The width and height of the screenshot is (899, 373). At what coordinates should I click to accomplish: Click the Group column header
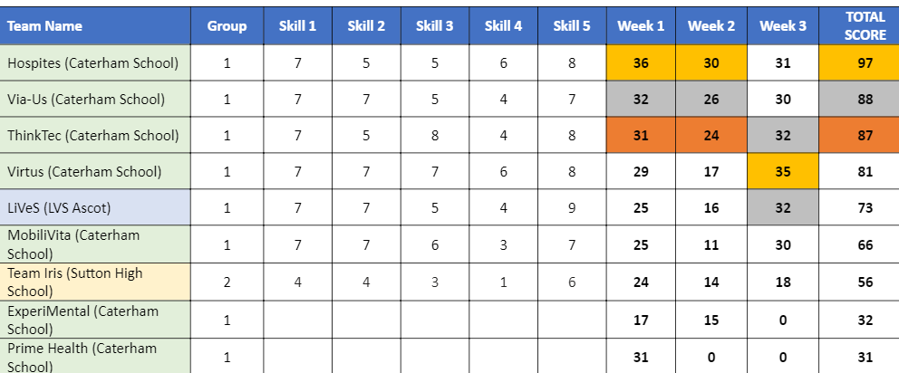[227, 25]
